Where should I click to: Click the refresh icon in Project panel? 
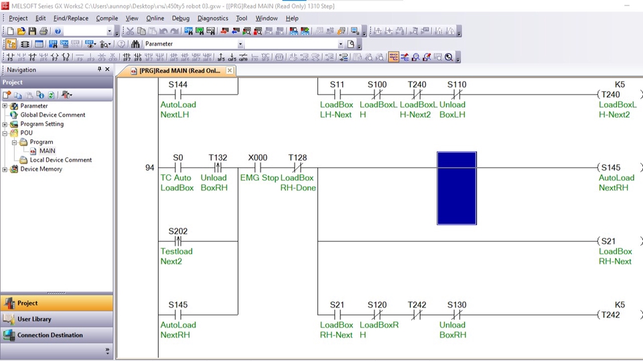[x=51, y=95]
